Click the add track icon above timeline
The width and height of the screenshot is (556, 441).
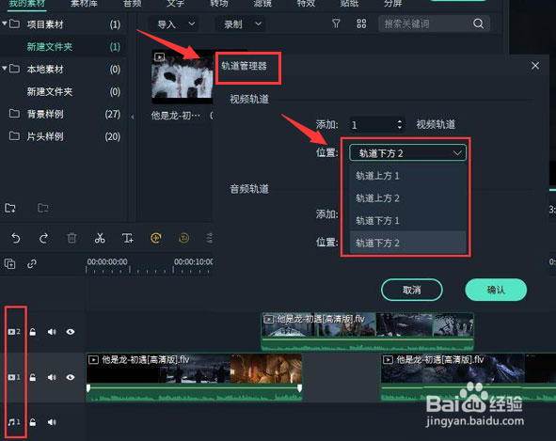[x=9, y=263]
